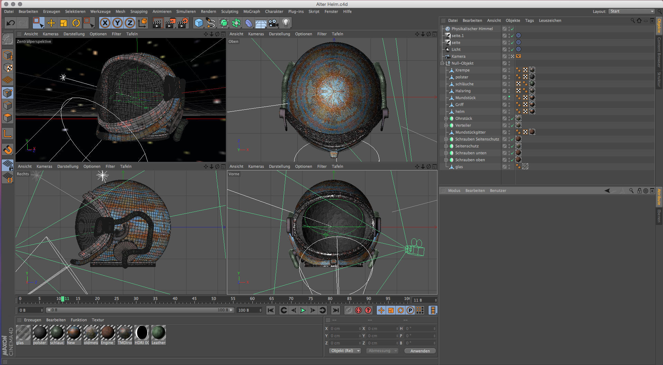Toggle the enable checkmark for Licht
663x365 pixels.
512,50
